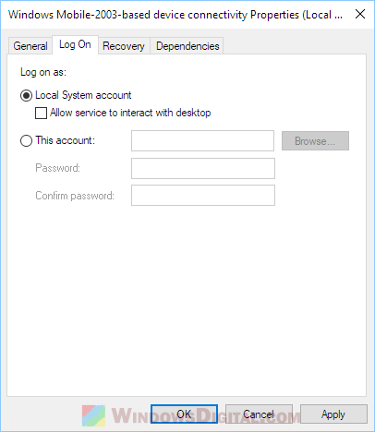Click the Browse... button

coord(315,141)
